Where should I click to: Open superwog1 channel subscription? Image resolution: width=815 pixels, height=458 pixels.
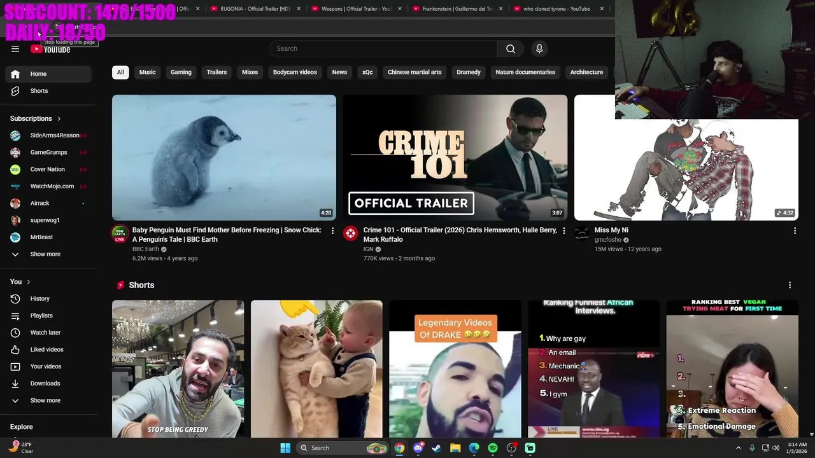[x=48, y=220]
